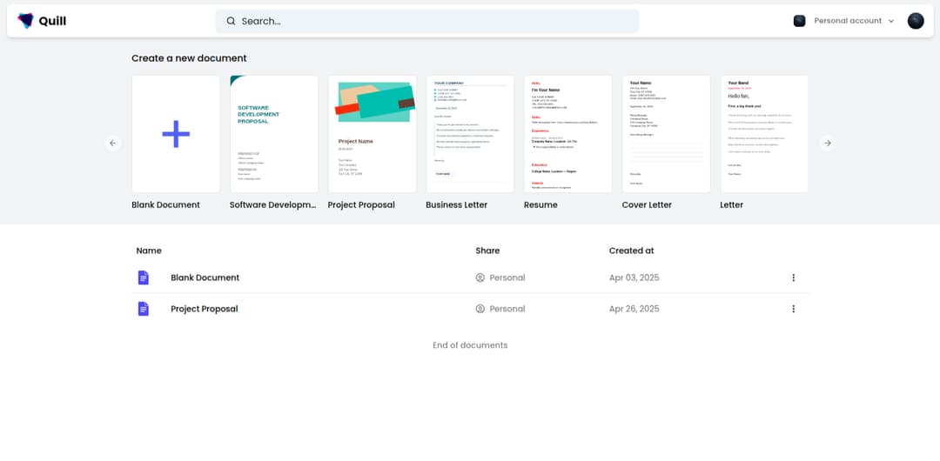Pick the Business Letter template

[470, 134]
